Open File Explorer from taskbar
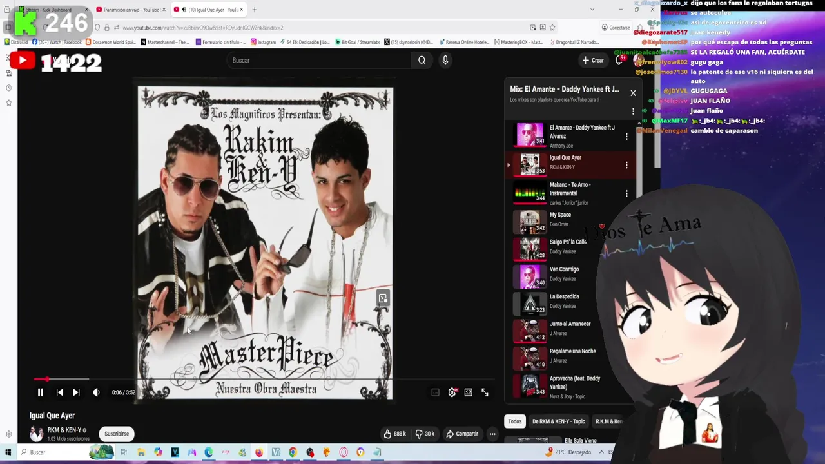 141,452
